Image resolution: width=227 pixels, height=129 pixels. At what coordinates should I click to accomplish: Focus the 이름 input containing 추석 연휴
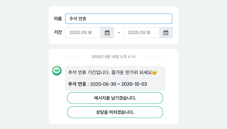tap(118, 19)
